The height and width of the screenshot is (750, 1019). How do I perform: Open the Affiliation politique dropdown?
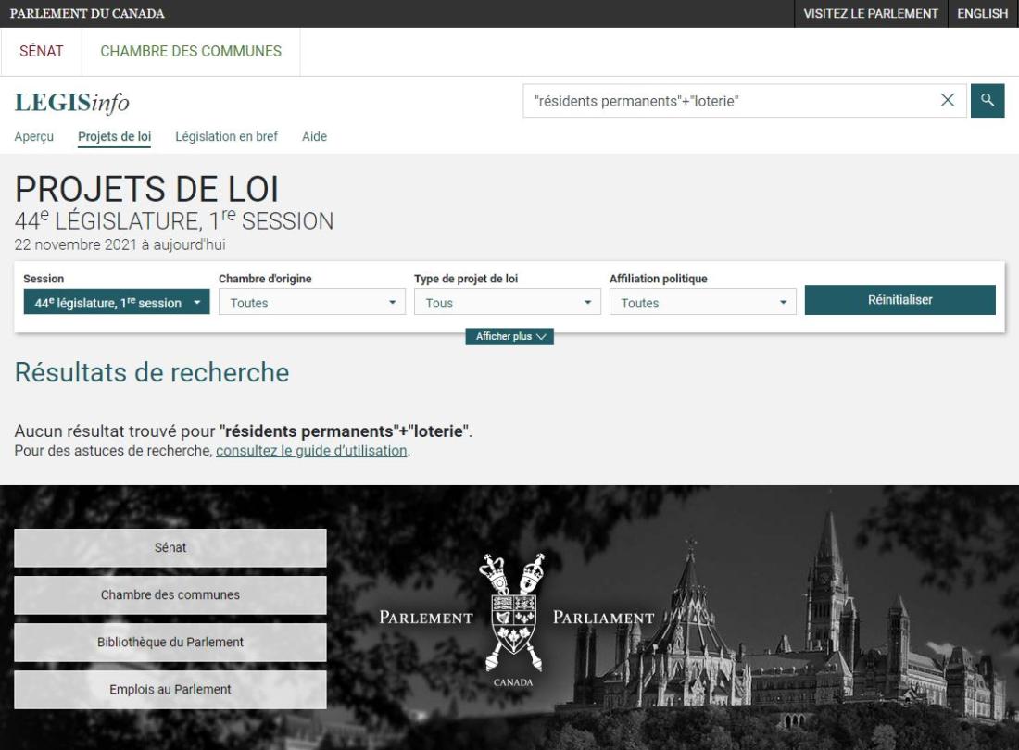click(702, 303)
